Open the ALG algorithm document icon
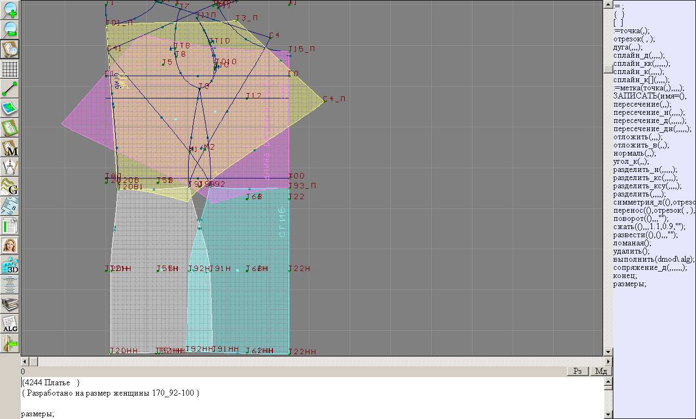The image size is (696, 419). (10, 324)
